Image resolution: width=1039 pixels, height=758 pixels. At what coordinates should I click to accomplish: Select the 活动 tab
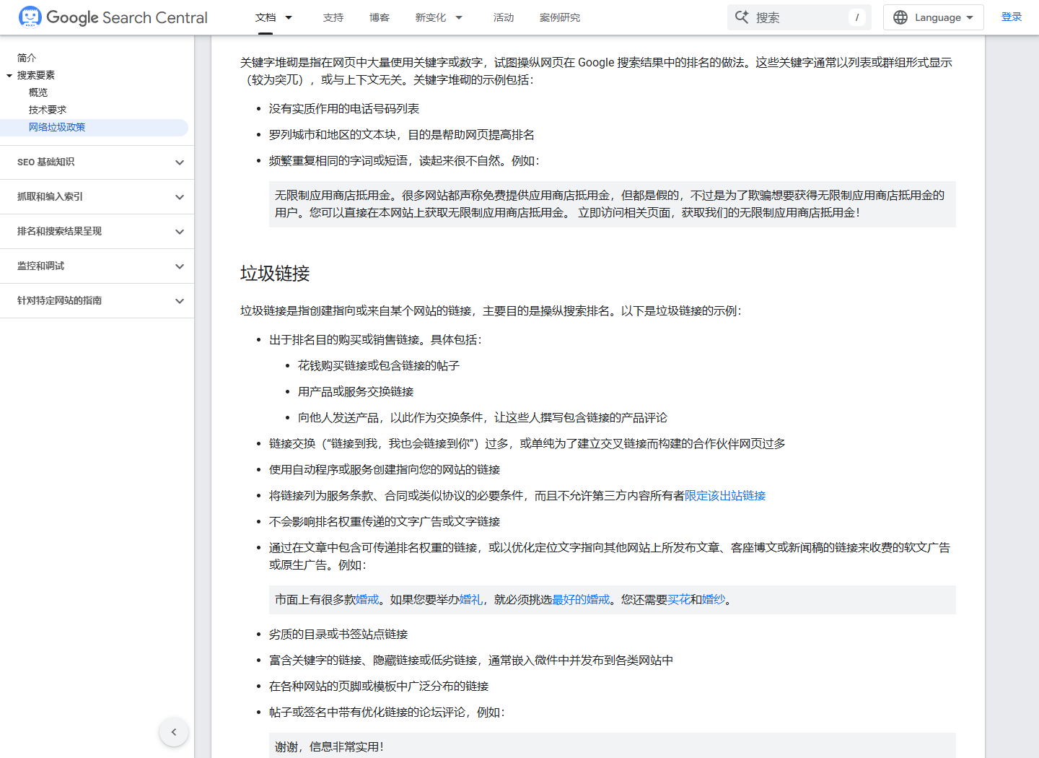[x=504, y=17]
